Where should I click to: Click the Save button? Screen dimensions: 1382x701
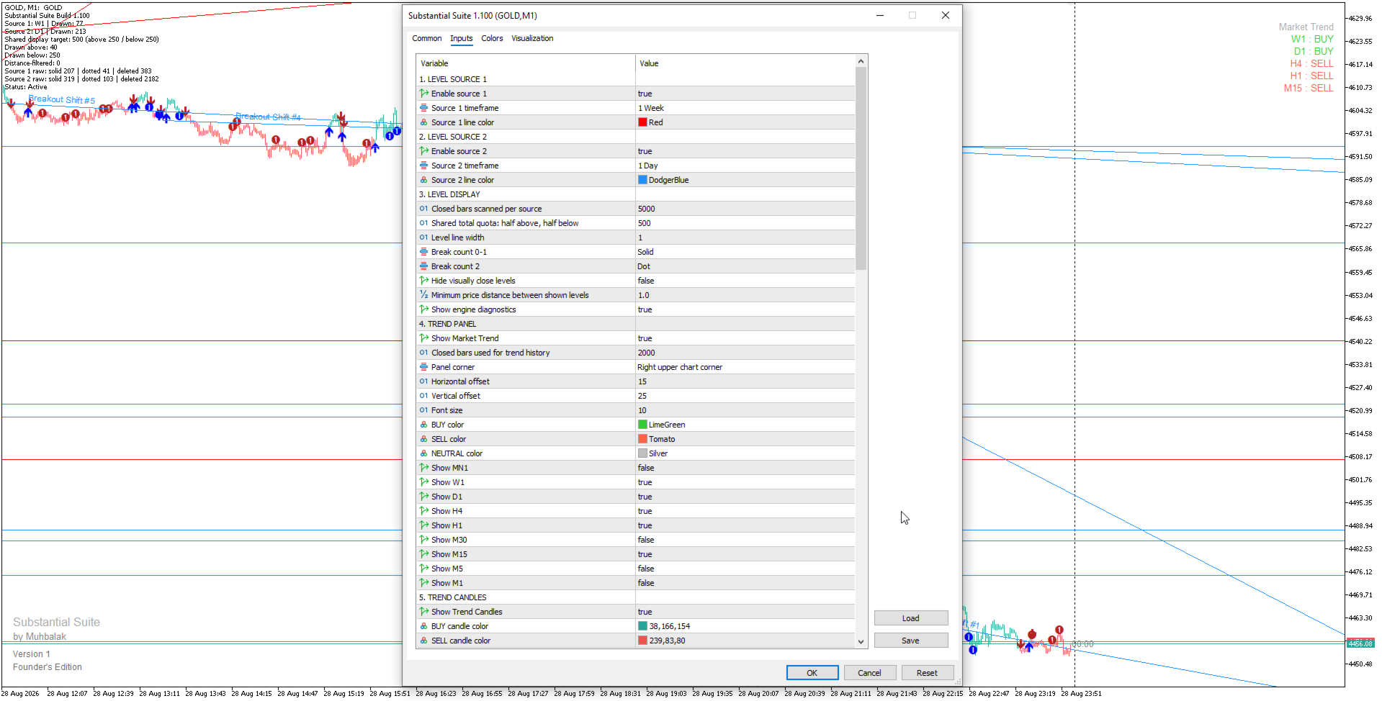910,641
